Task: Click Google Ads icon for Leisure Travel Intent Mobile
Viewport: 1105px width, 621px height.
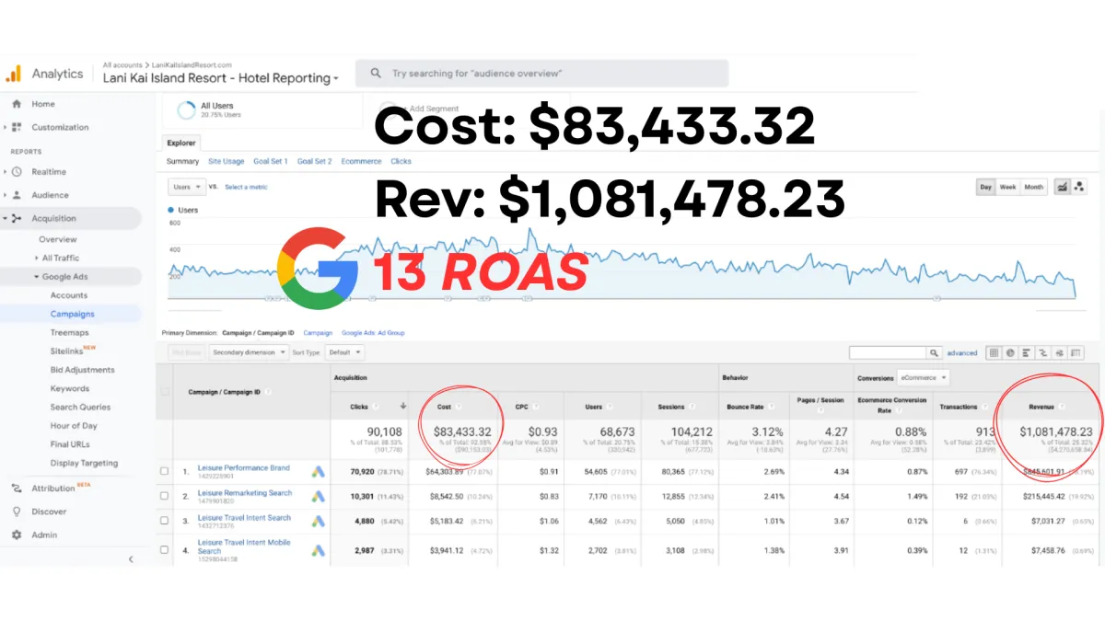Action: pos(318,550)
